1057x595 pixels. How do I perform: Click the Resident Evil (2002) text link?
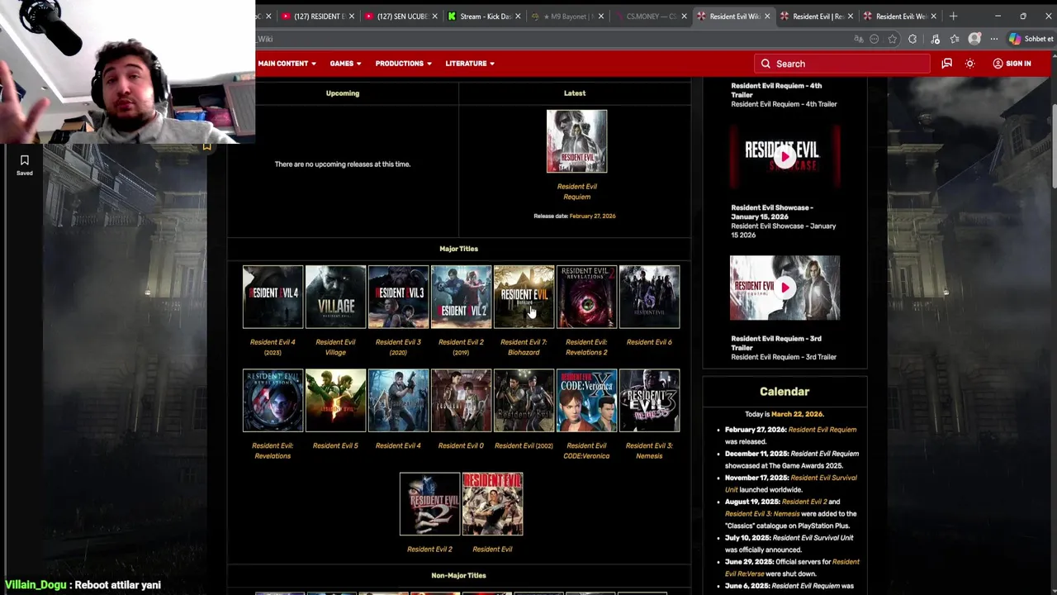coord(524,445)
